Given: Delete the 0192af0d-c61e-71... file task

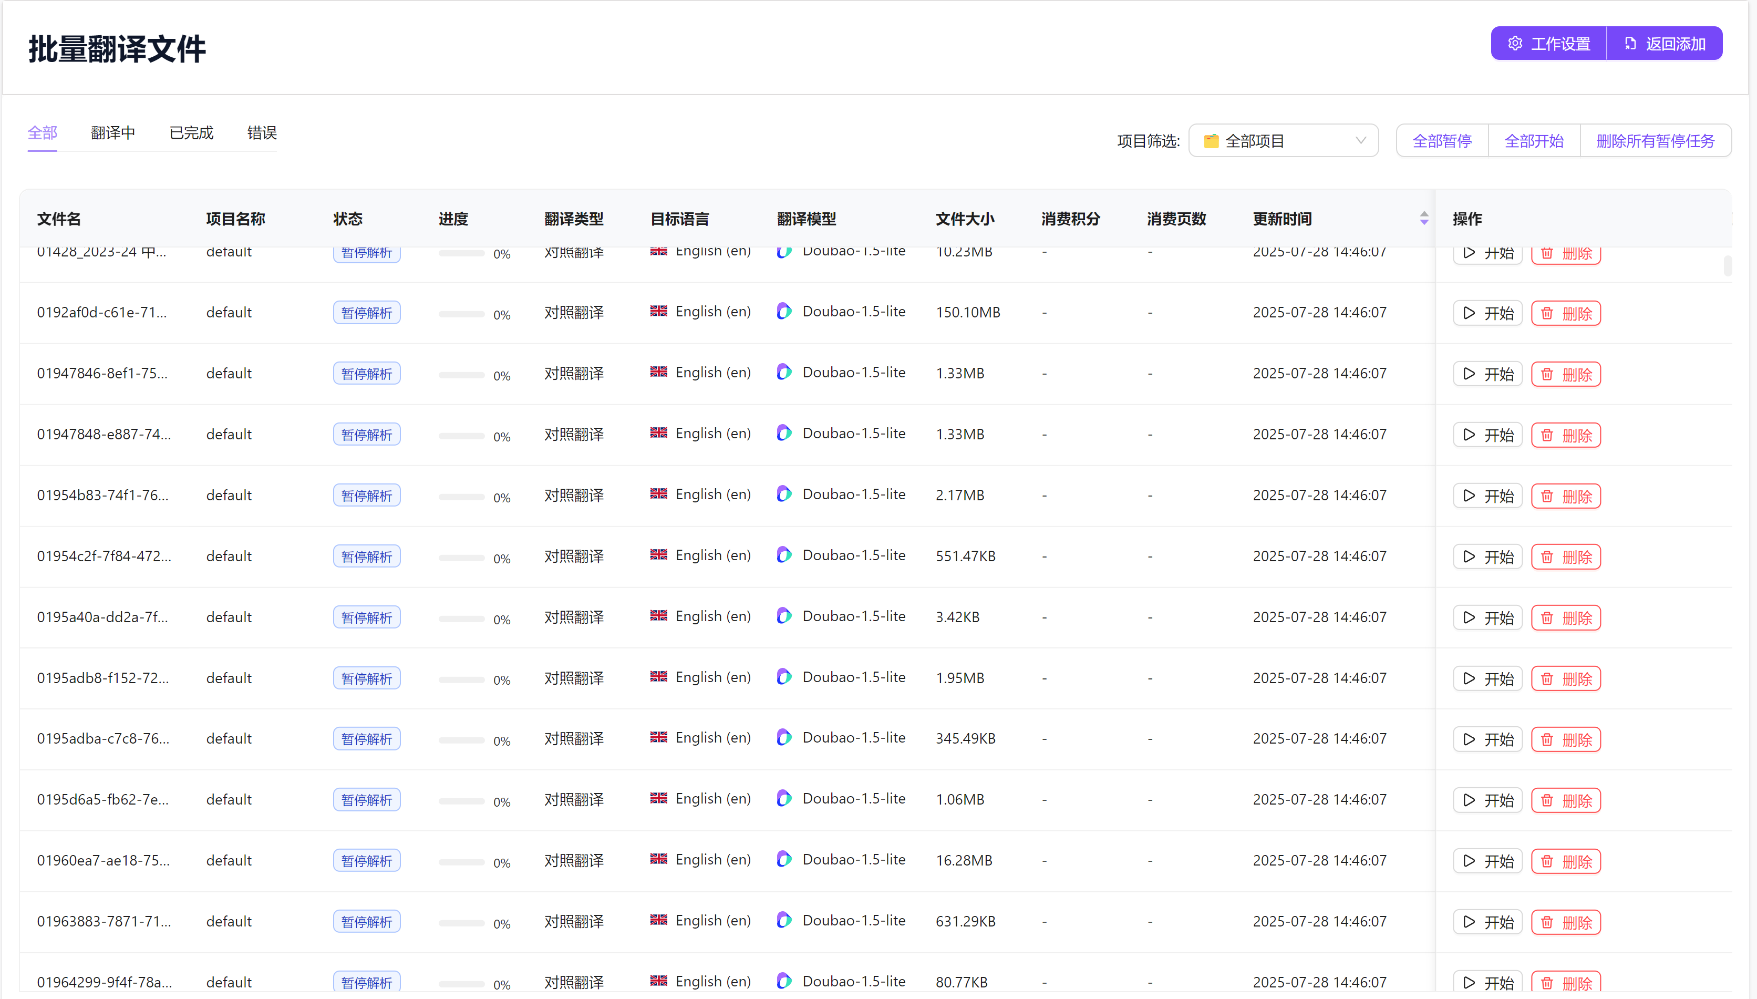Looking at the screenshot, I should [x=1566, y=314].
